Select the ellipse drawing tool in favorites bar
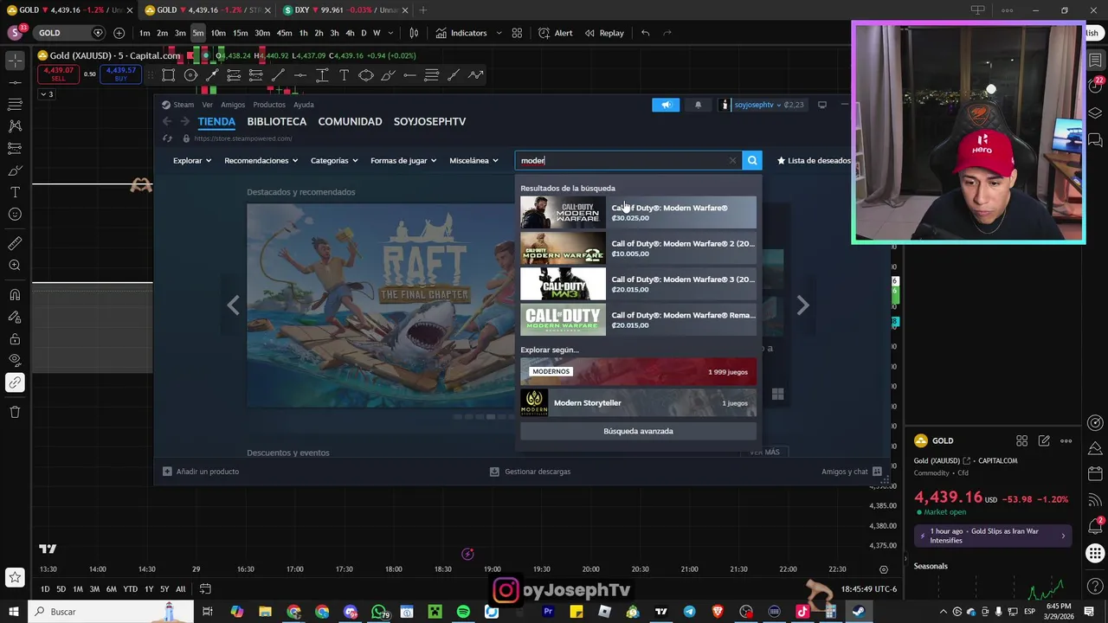 coord(365,75)
